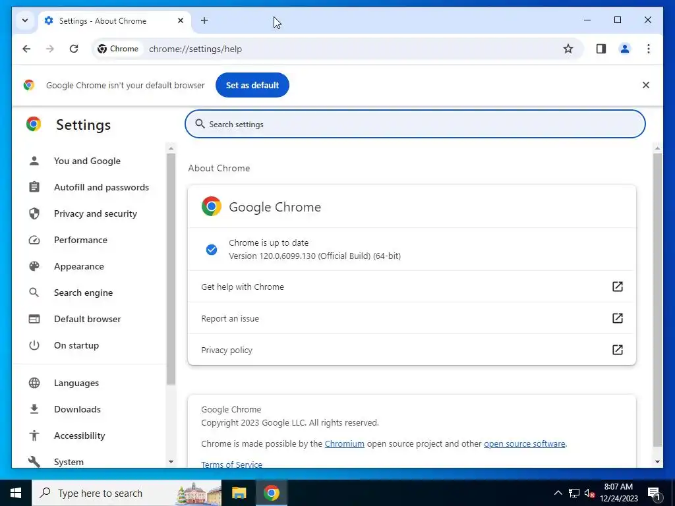Click the forward navigation arrow
The image size is (675, 506).
[50, 49]
